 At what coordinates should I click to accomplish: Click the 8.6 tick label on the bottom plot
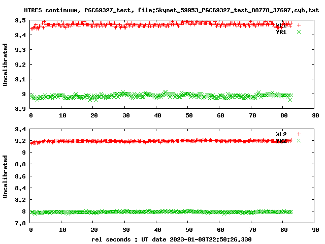pos(20,176)
